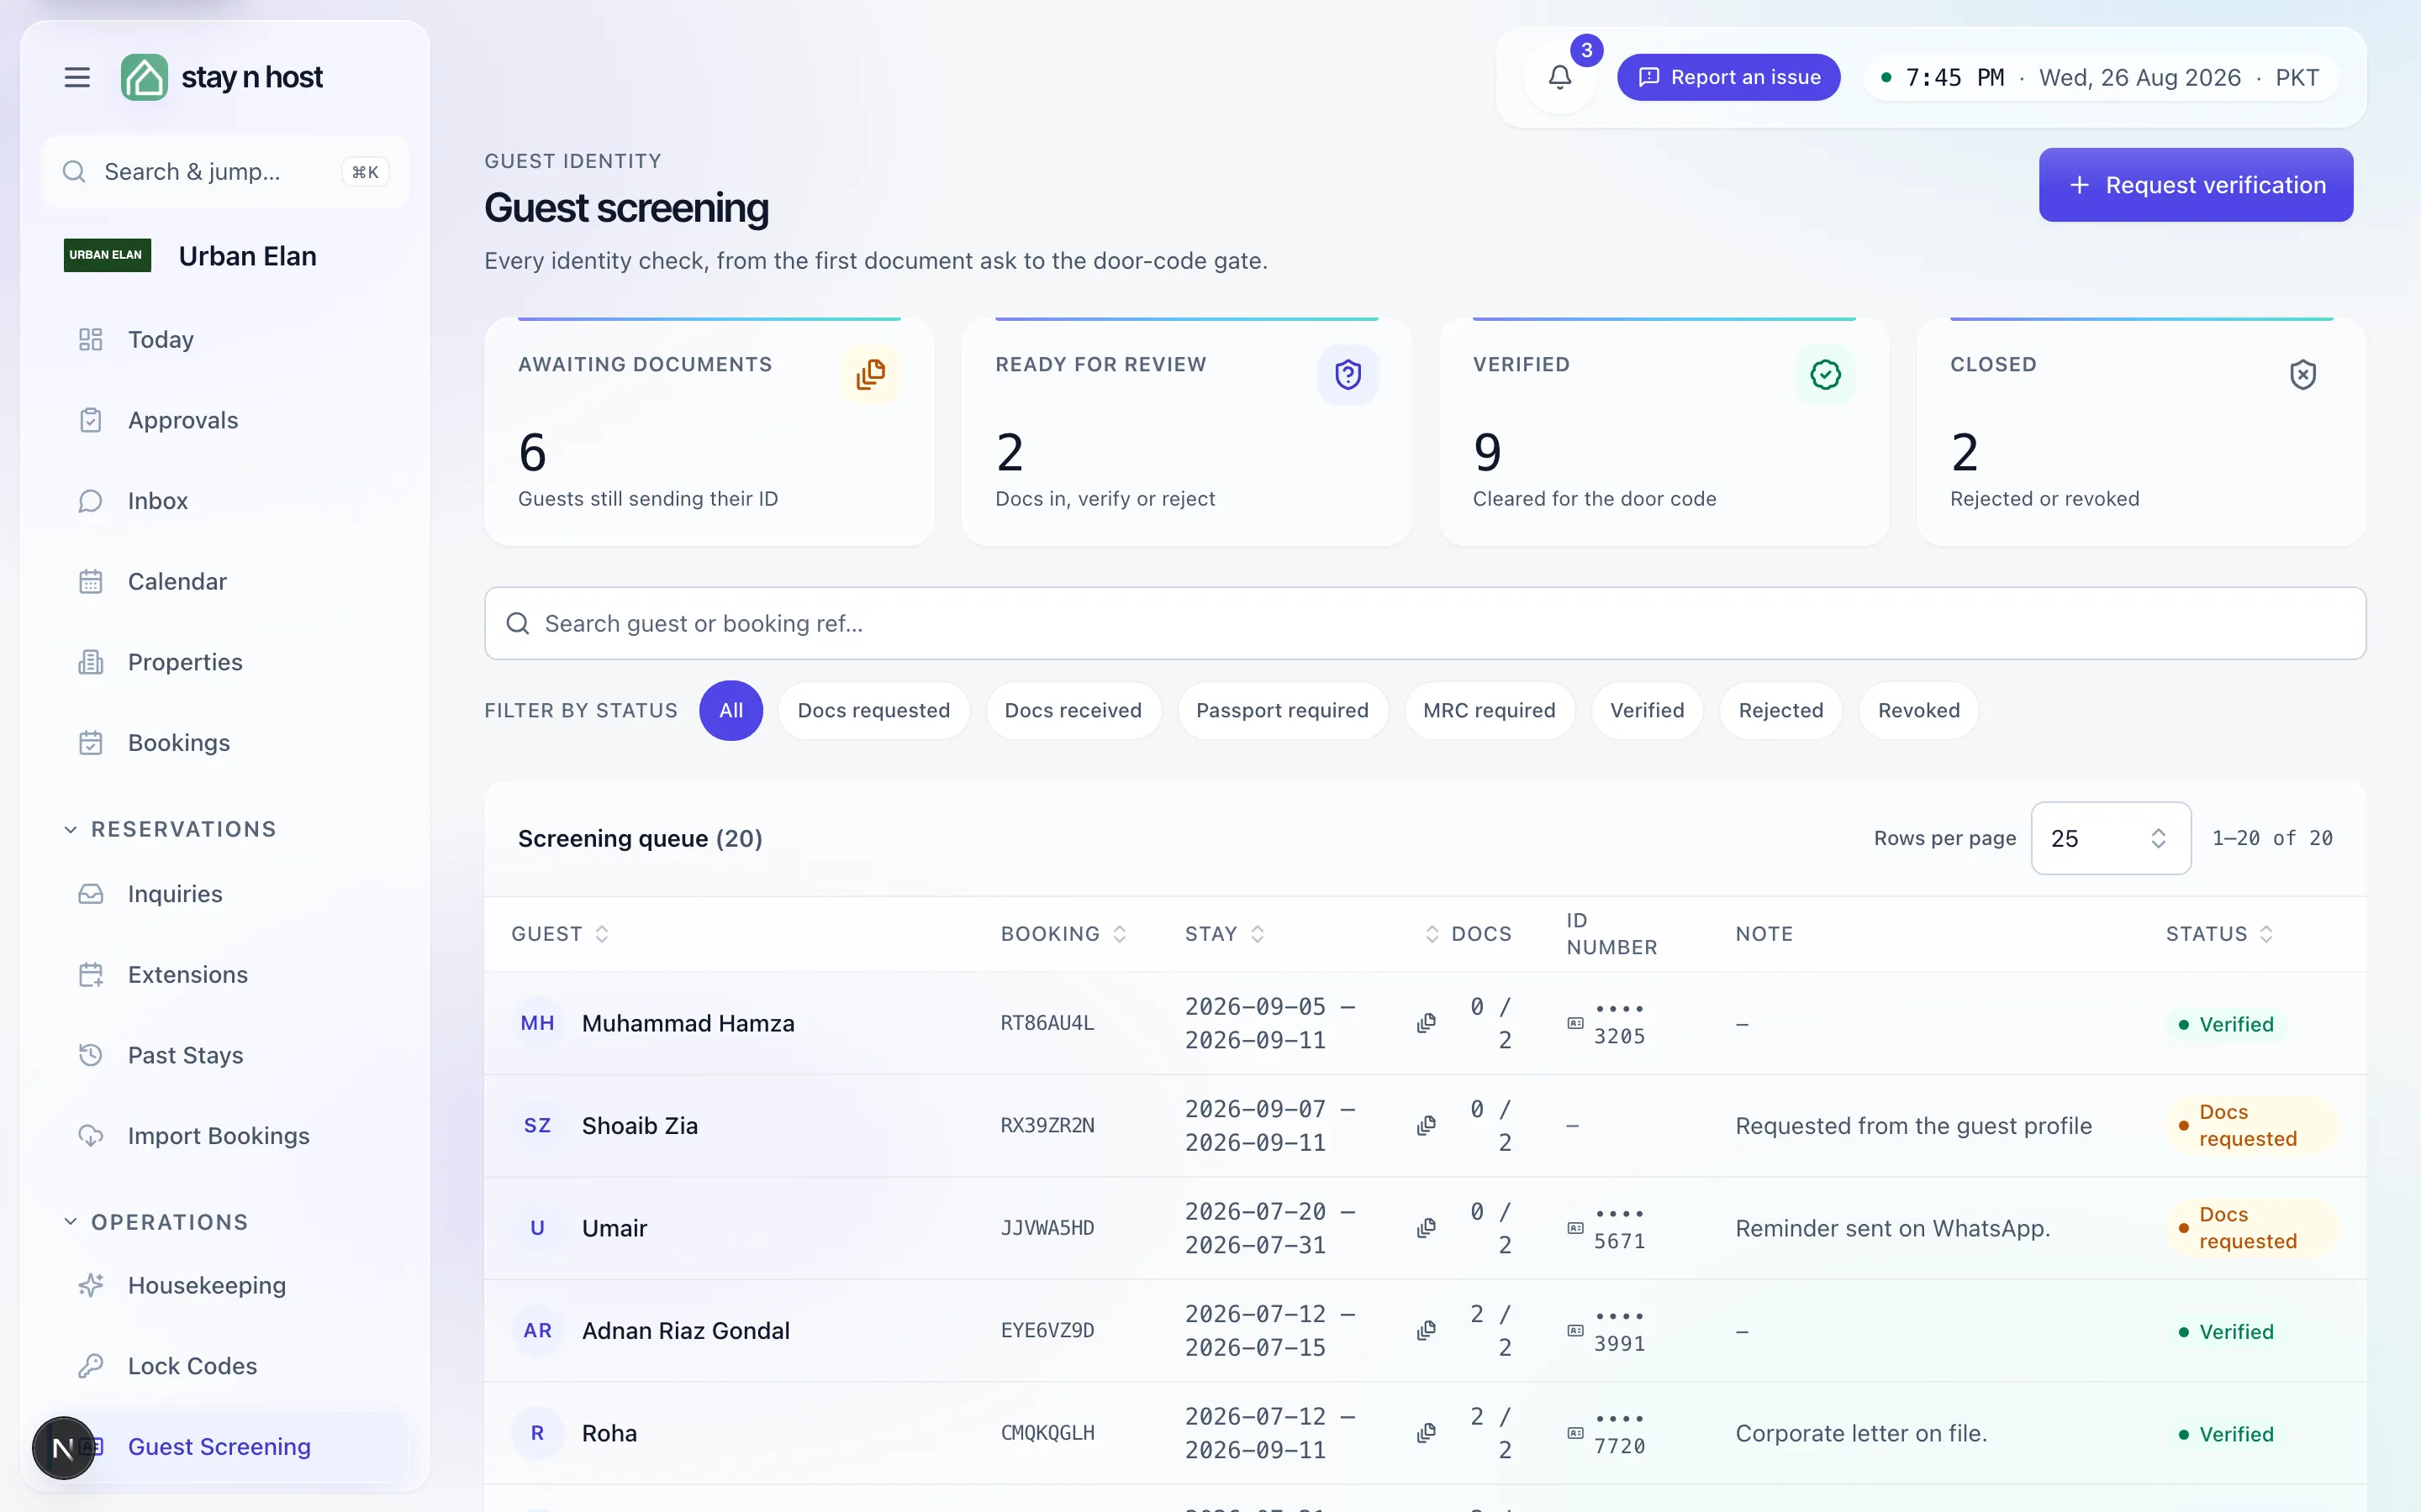The height and width of the screenshot is (1512, 2421).
Task: Filter queue by Verified status chip
Action: tap(1647, 711)
